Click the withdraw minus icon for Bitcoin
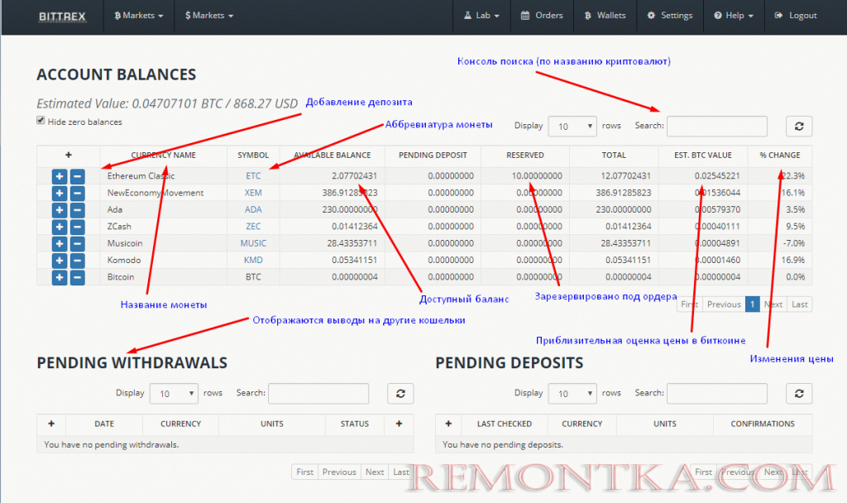Screen dimensions: 847x503 point(77,277)
